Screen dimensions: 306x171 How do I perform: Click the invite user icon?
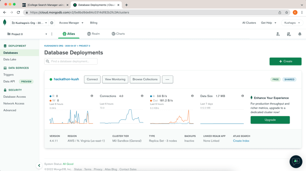pyautogui.click(x=278, y=34)
